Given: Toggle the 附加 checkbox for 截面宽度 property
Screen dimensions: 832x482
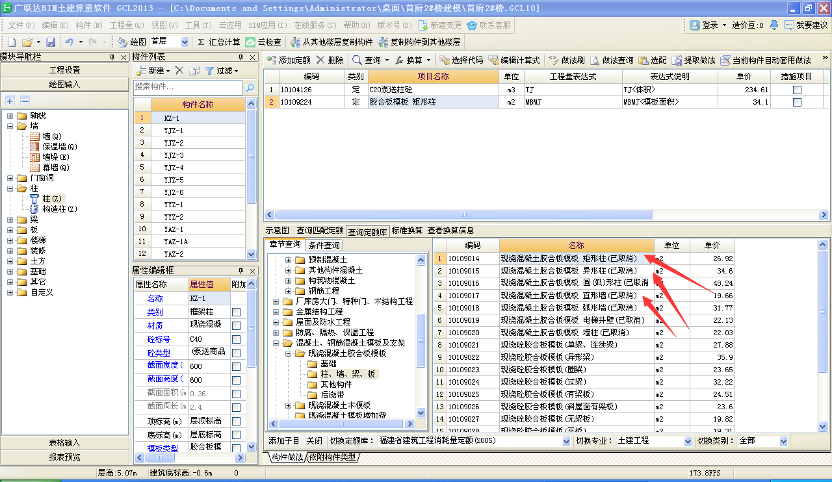Looking at the screenshot, I should click(x=237, y=366).
